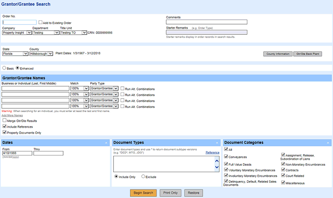Toggle the Full Value Deeds category
This screenshot has width=333, height=198.
226,163
